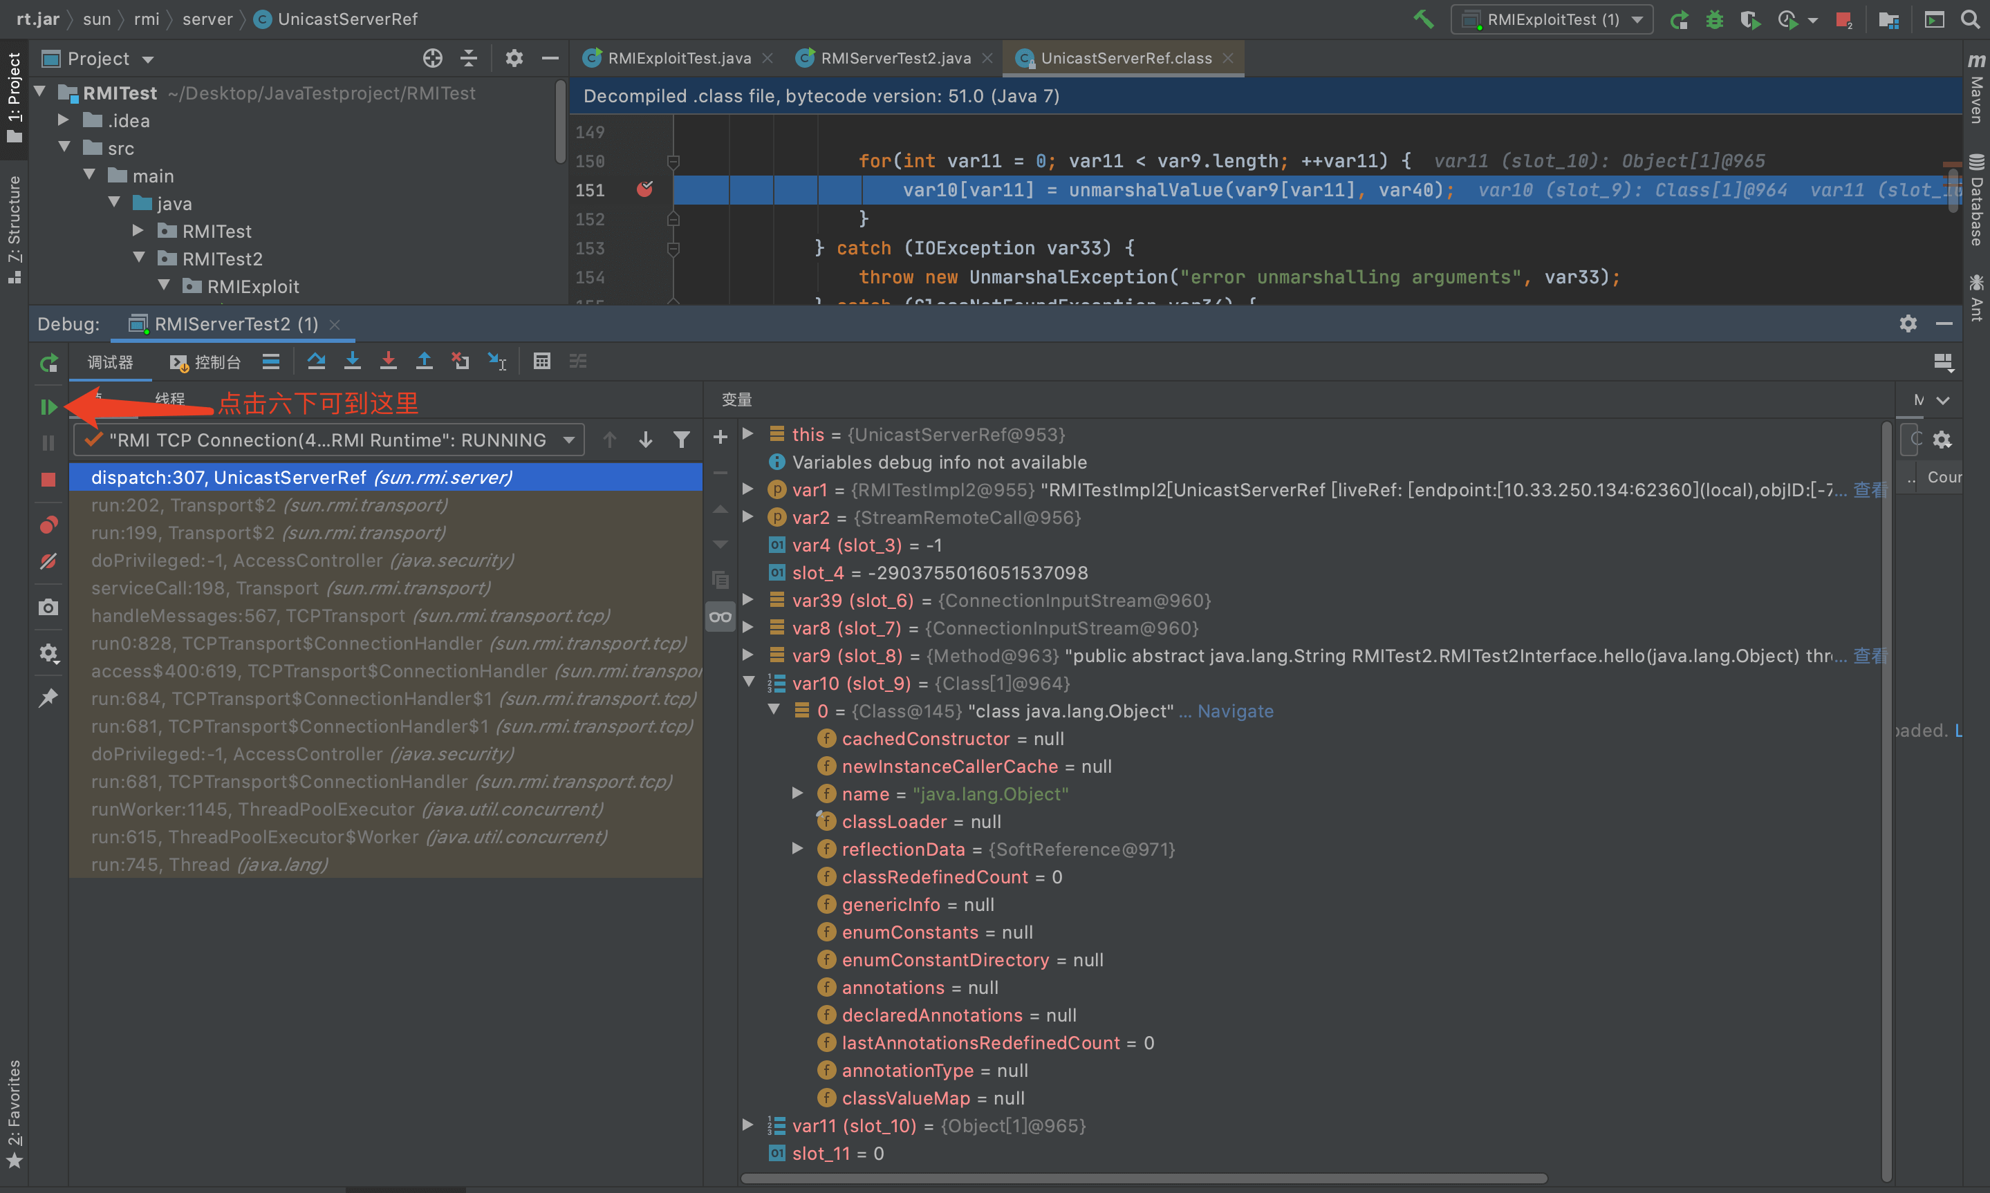Select 调试器 debugger tab
The width and height of the screenshot is (1990, 1193).
click(x=110, y=363)
